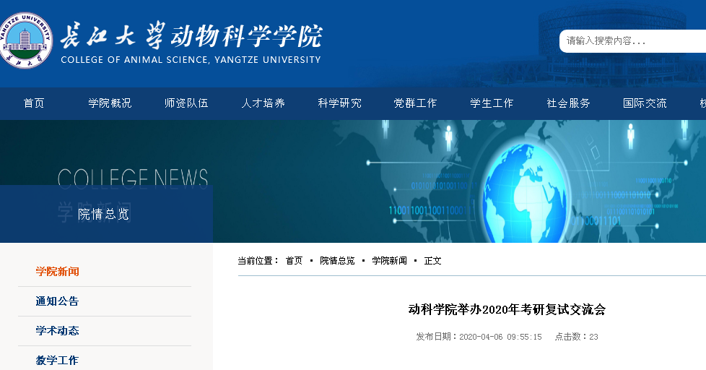Click 社会服务 in the navigation bar
The image size is (706, 370).
point(568,103)
